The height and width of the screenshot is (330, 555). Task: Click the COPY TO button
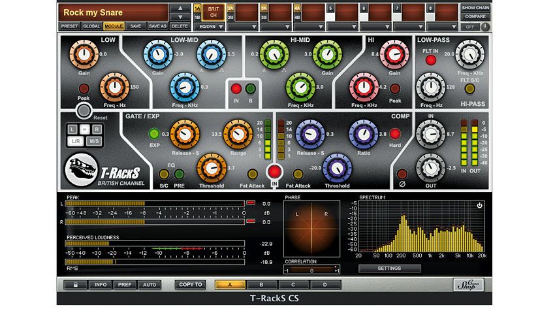(191, 285)
